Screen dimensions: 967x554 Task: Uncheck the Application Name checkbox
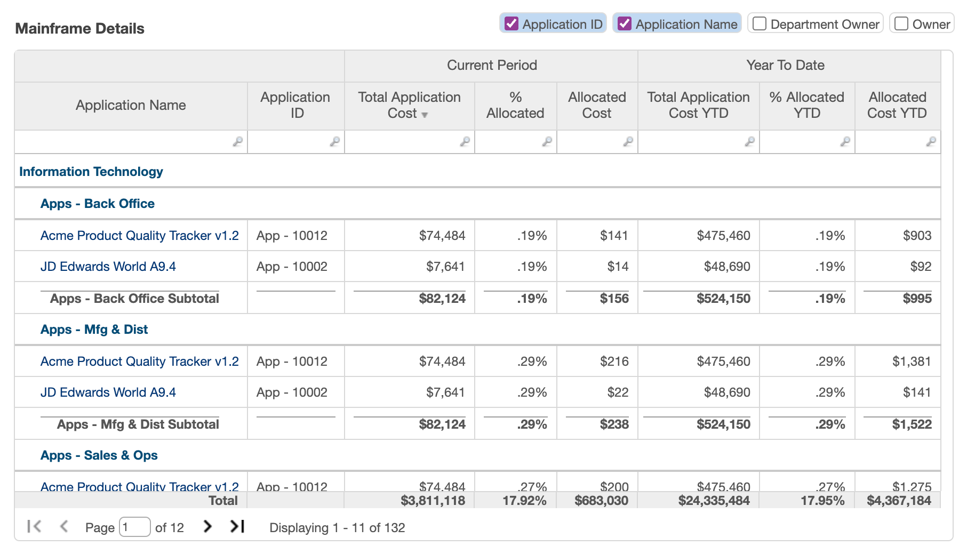[625, 24]
